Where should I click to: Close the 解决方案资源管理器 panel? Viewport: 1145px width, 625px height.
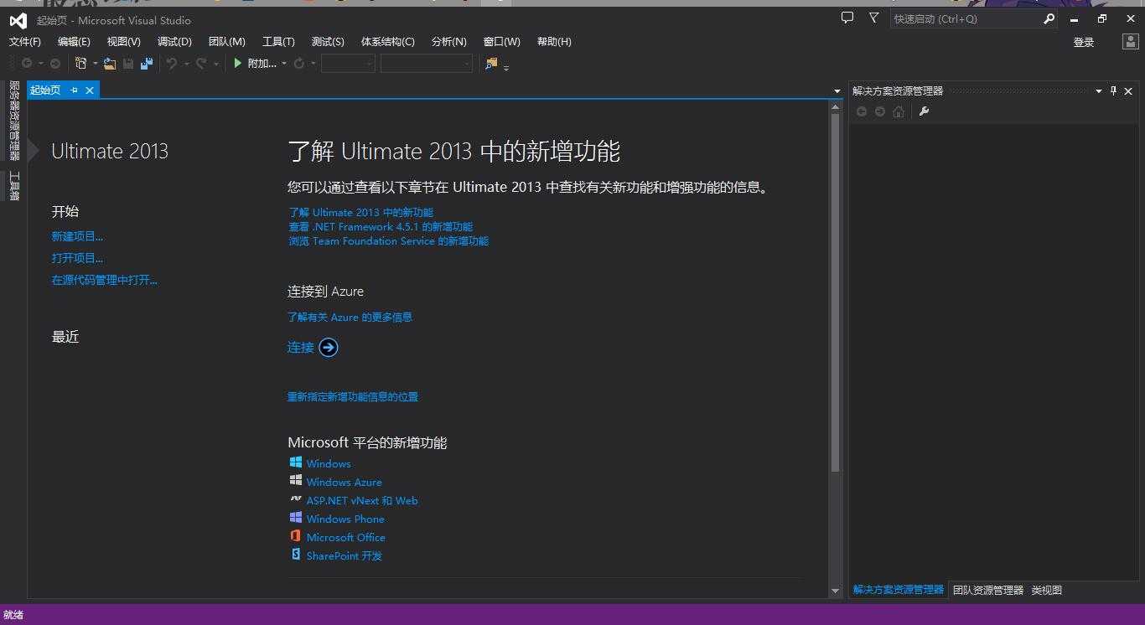click(x=1128, y=90)
